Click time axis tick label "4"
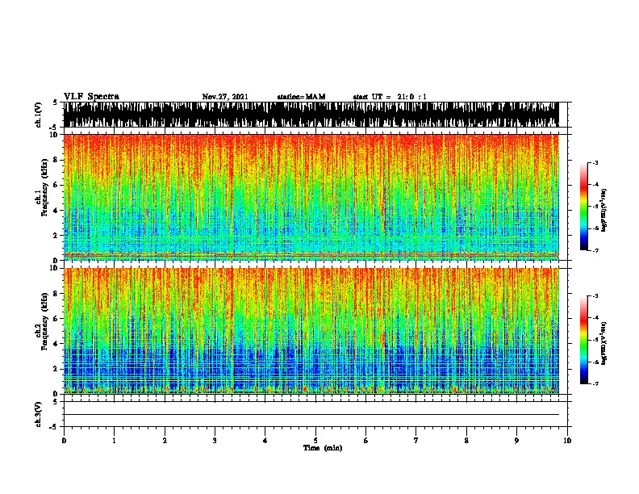Viewport: 639px width, 494px height. point(265,441)
